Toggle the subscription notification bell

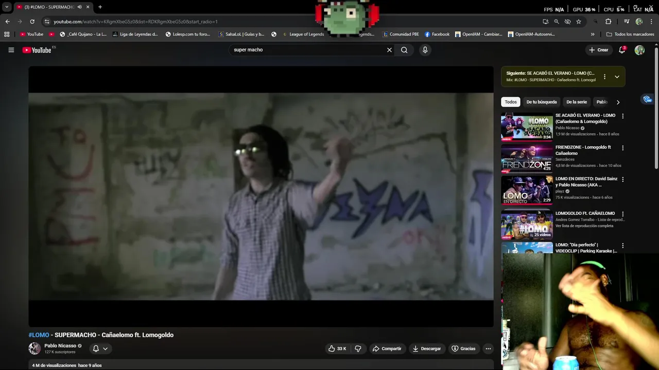click(96, 348)
